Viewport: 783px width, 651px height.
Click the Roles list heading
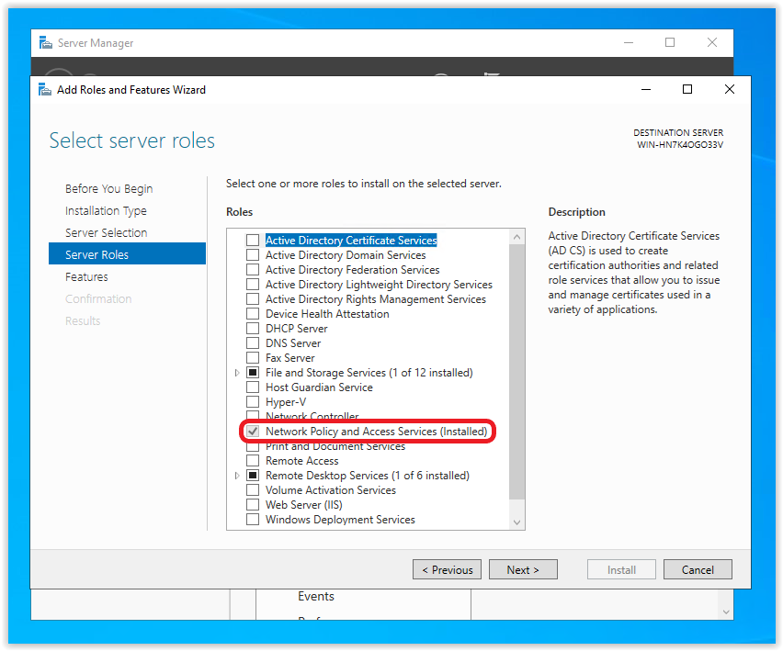tap(240, 212)
